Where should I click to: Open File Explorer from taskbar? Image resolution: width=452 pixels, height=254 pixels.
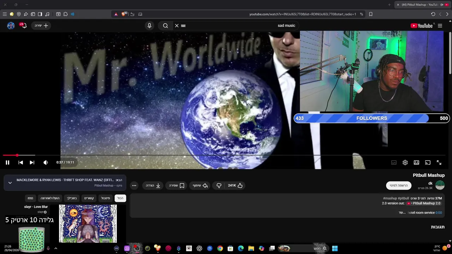click(251, 248)
